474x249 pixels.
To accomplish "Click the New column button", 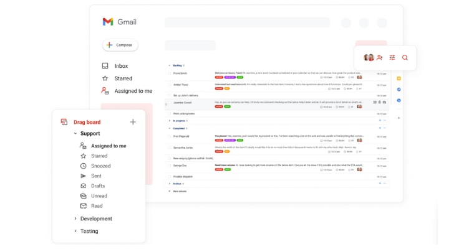I will coord(178,191).
